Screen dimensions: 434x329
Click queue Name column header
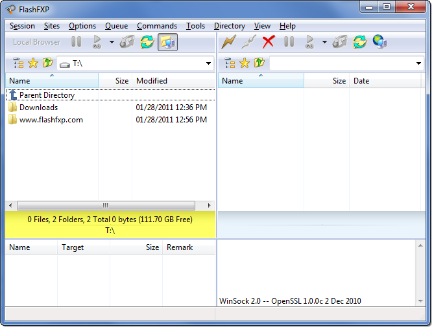[x=31, y=247]
